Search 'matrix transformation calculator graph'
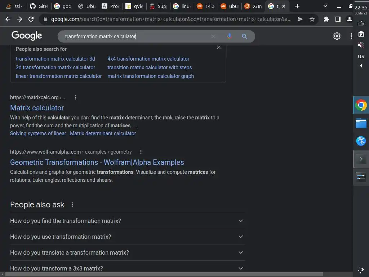Viewport: 369px width, 277px height. click(151, 76)
